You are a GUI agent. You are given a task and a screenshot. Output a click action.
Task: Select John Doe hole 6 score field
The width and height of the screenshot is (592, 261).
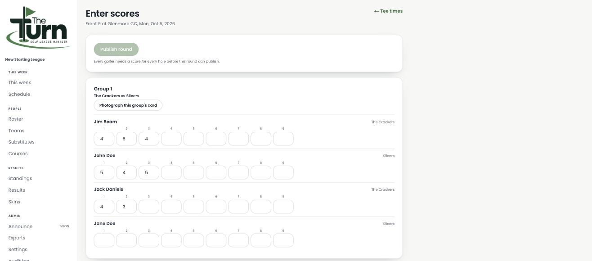tap(216, 172)
